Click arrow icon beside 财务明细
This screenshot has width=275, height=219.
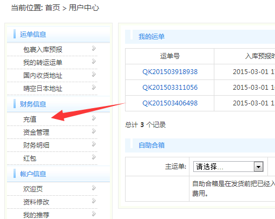[94, 144]
